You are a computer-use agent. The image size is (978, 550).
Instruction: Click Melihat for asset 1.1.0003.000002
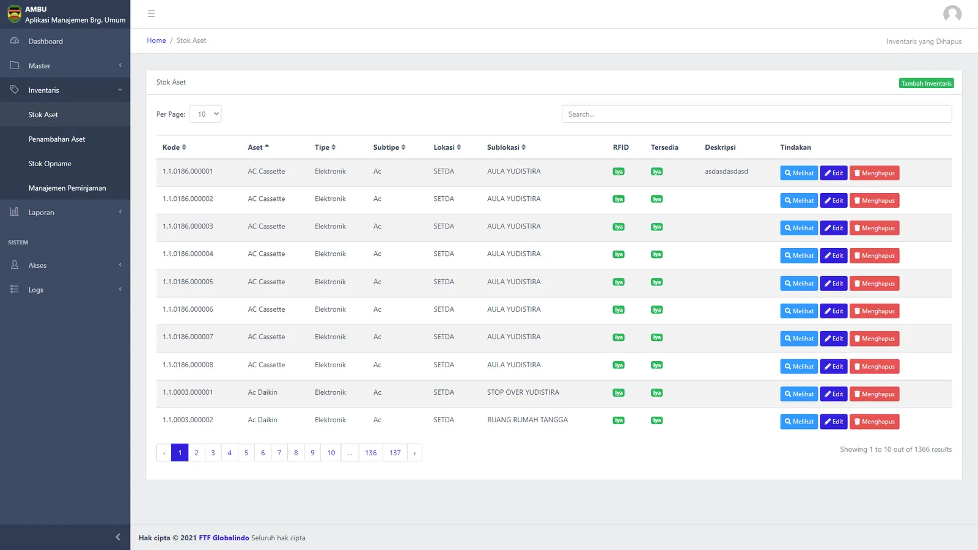point(799,422)
